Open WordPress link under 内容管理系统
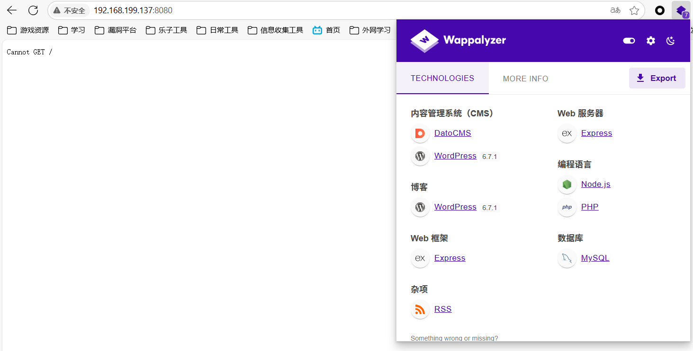This screenshot has width=693, height=351. point(455,156)
